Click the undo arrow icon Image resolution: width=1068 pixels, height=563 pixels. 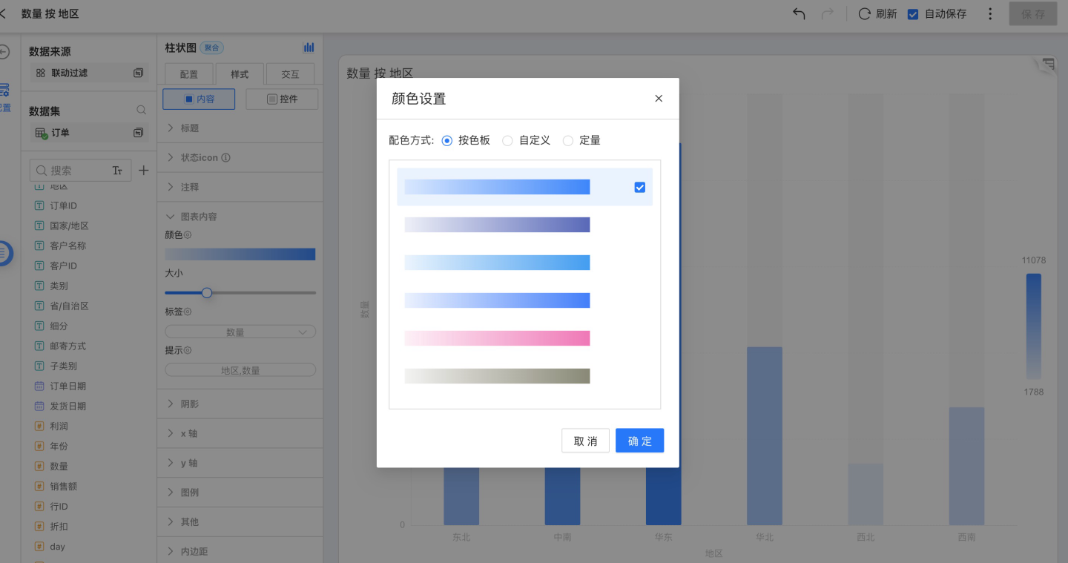pos(799,14)
